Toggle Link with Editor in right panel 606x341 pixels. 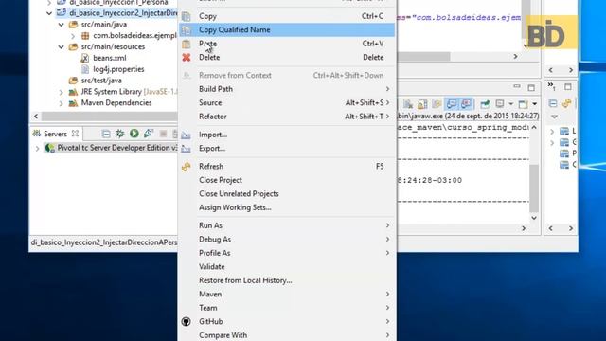pyautogui.click(x=567, y=103)
